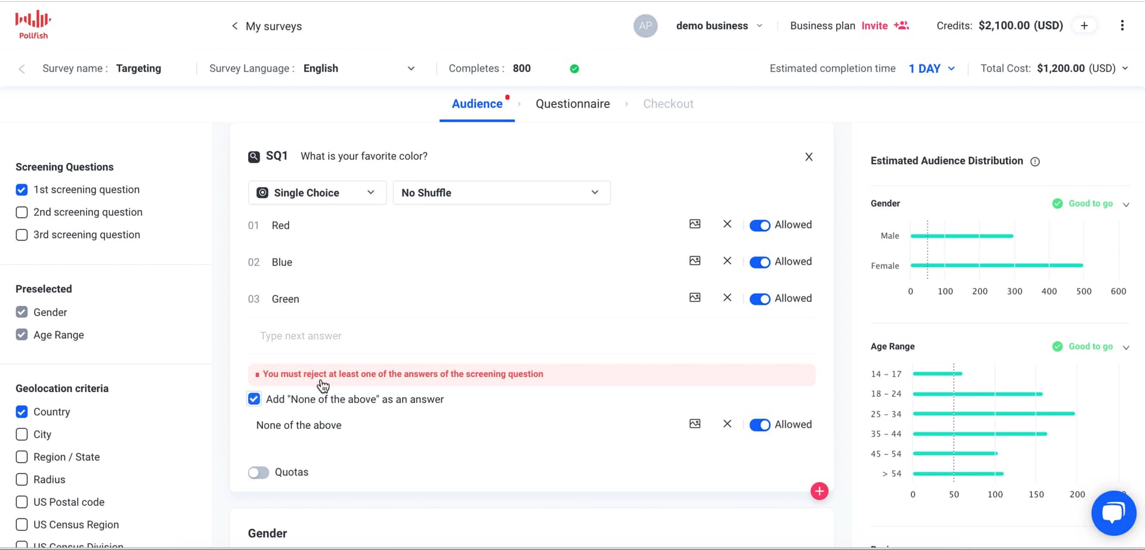The height and width of the screenshot is (550, 1145).
Task: Enable 3rd screening question
Action: pyautogui.click(x=21, y=235)
